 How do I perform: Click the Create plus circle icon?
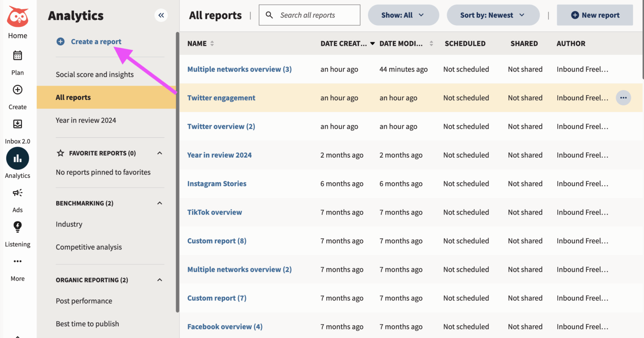click(18, 90)
